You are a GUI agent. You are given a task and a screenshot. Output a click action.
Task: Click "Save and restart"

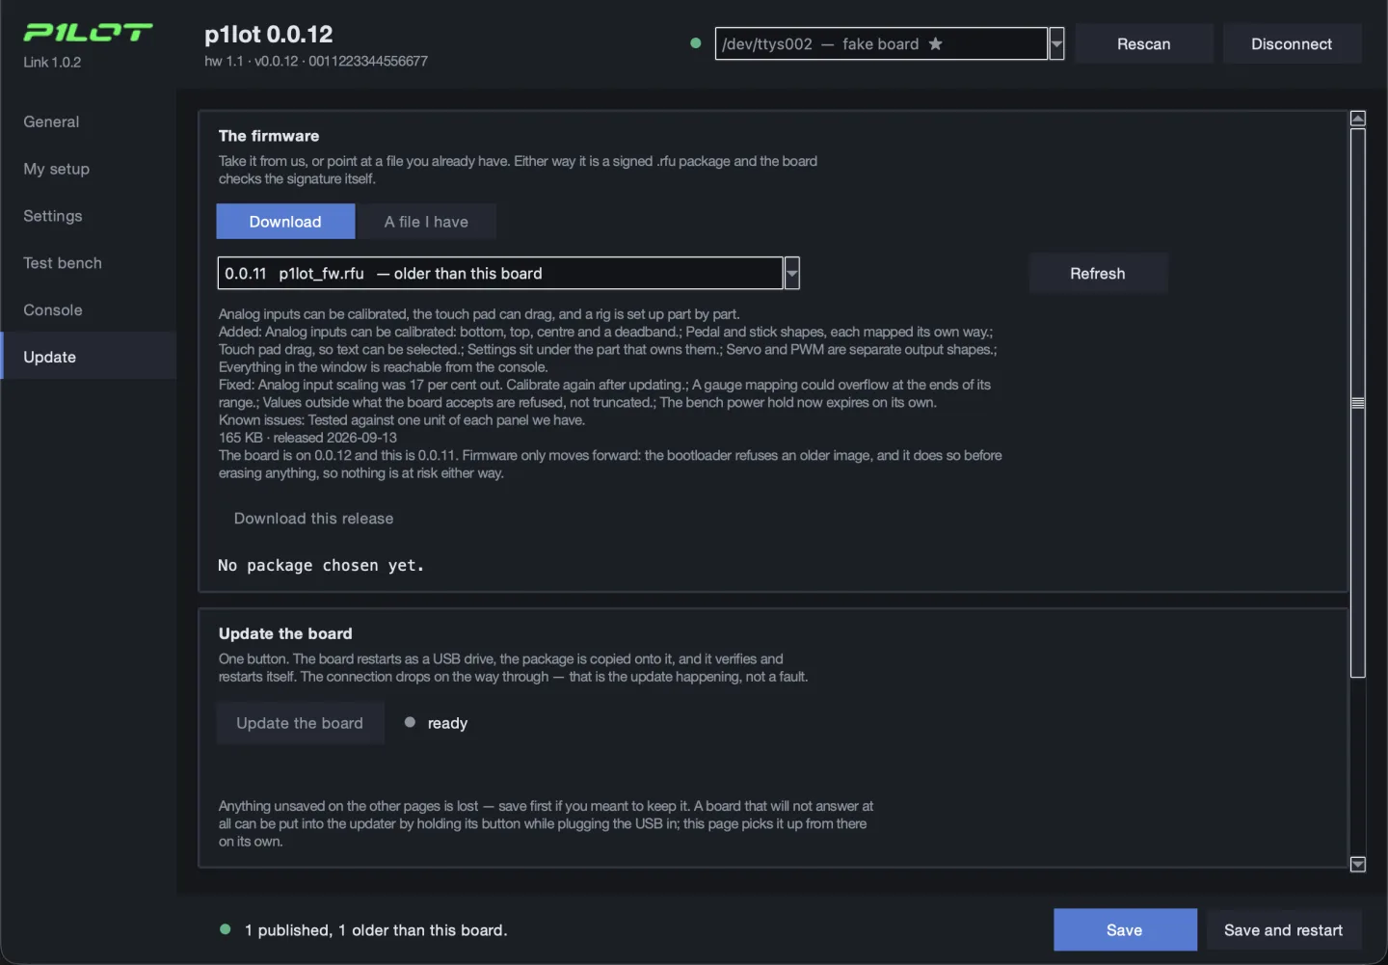(x=1283, y=930)
